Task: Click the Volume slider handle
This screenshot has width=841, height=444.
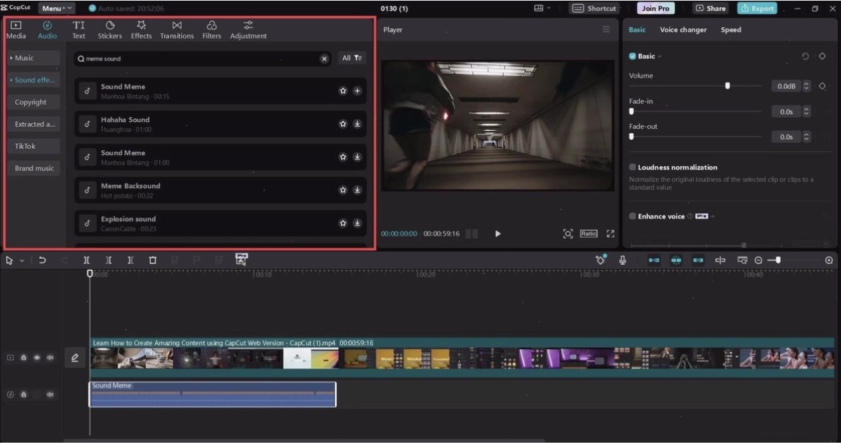Action: coord(727,86)
